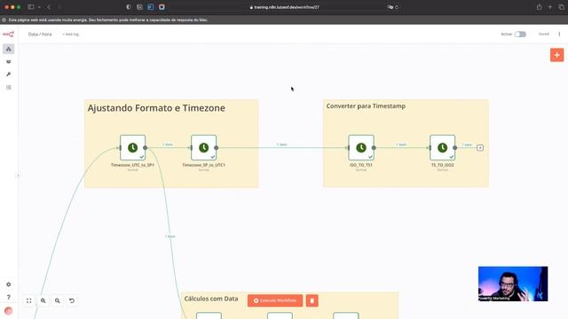The width and height of the screenshot is (568, 319).
Task: Edit the workflow name Data / hora
Action: (x=40, y=34)
